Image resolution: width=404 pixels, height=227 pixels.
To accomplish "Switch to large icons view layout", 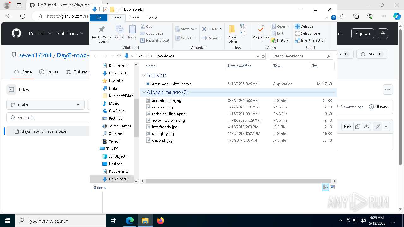I will 332,188.
